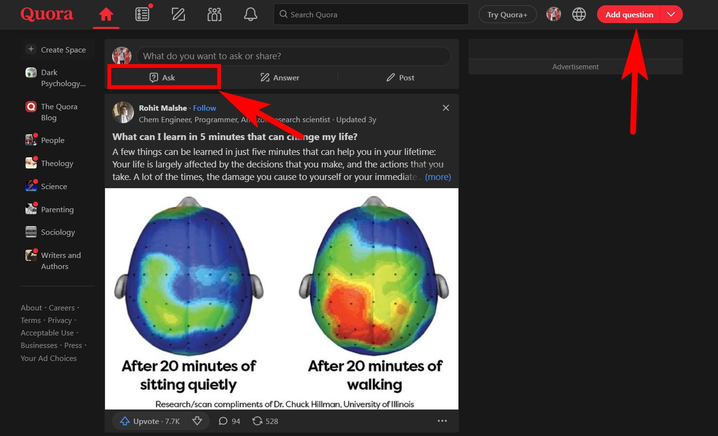The image size is (718, 436).
Task: Expand the answer with the (more) link
Action: 438,177
